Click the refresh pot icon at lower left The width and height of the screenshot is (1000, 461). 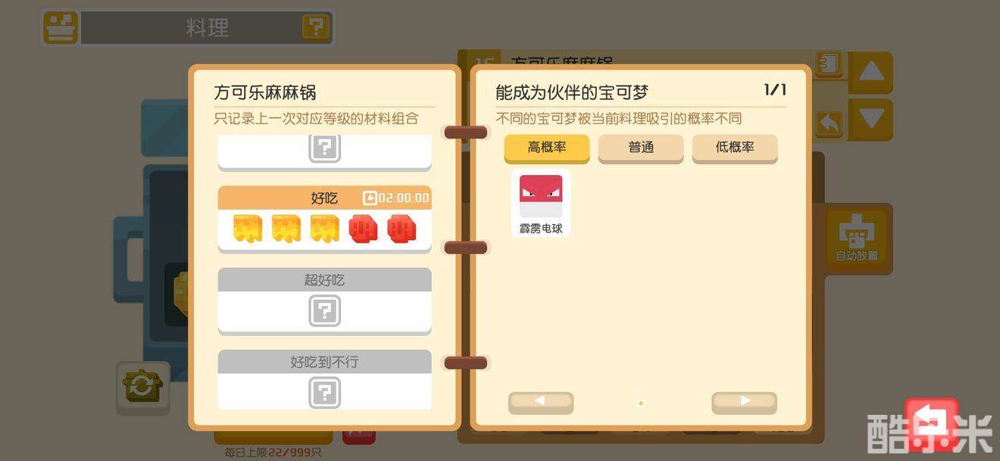pyautogui.click(x=142, y=388)
